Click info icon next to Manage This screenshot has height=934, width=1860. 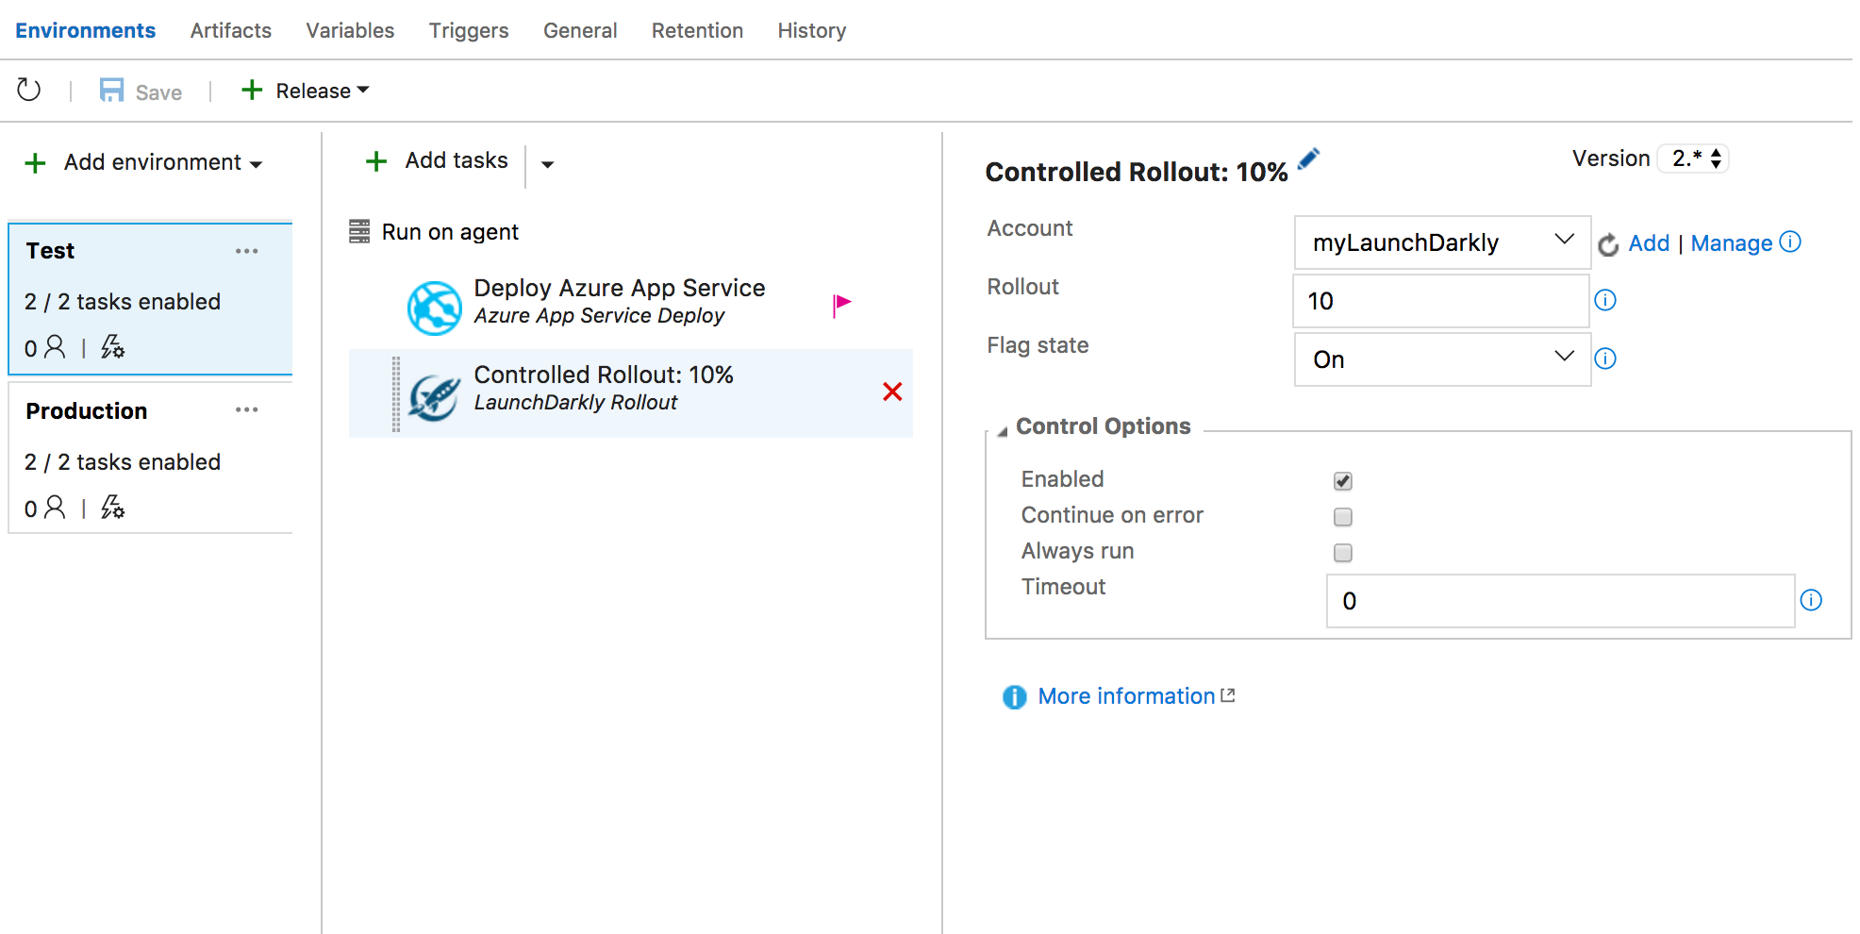pos(1790,242)
